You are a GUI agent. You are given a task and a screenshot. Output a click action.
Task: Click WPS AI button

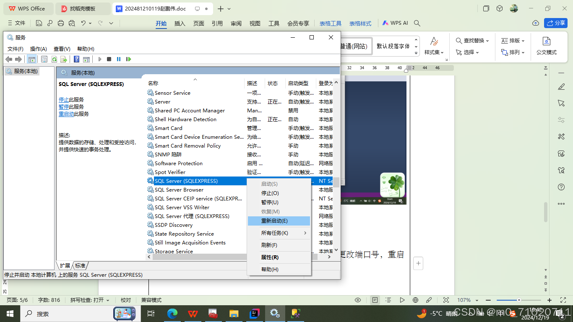394,23
